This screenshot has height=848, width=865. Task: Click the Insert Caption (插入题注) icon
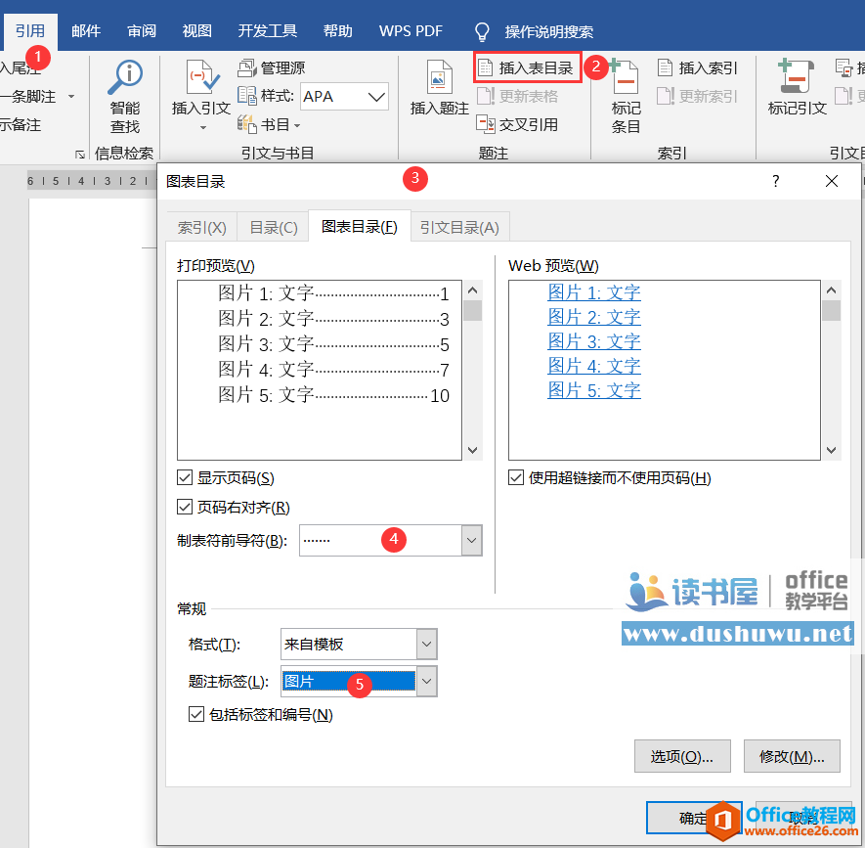coord(440,76)
